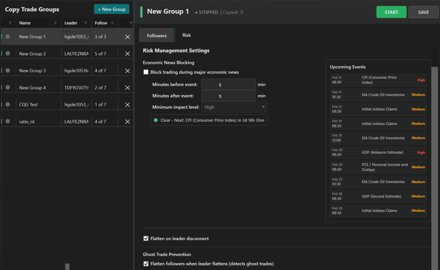Open the Leader column filter
This screenshot has width=440, height=270.
(x=86, y=23)
